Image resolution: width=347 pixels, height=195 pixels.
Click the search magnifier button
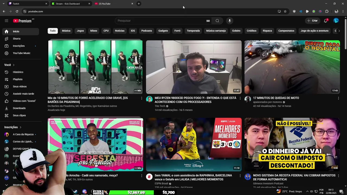217,21
